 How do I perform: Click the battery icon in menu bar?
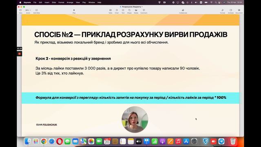pyautogui.click(x=206, y=2)
